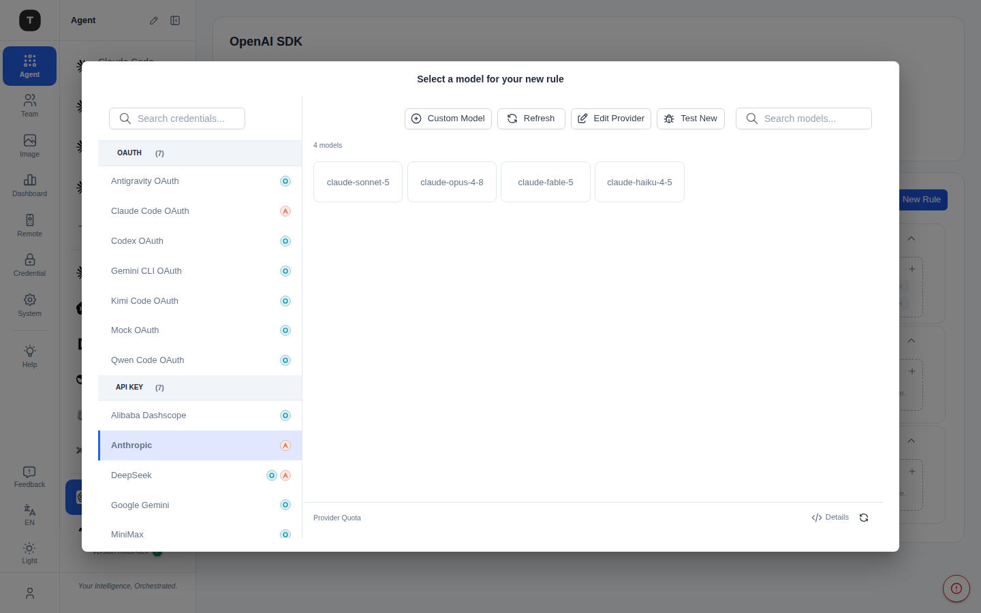Select Qwen Code OAuth credential

(x=200, y=360)
